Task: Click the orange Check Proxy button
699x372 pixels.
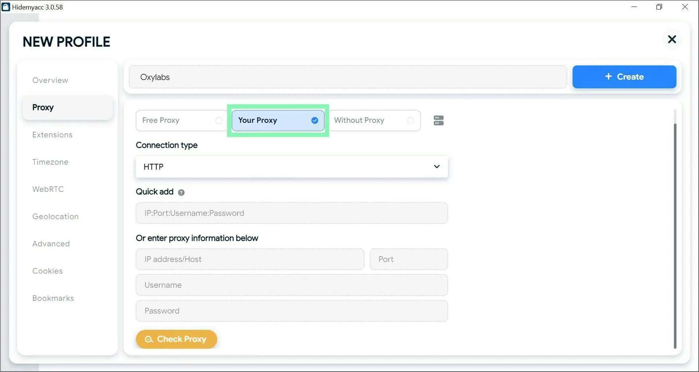Action: coord(176,339)
